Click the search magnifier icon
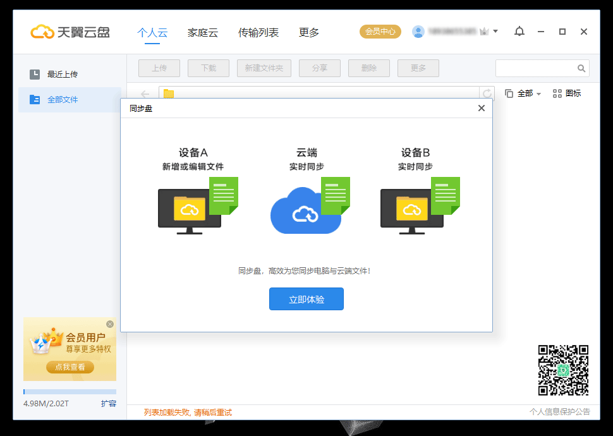 click(581, 68)
